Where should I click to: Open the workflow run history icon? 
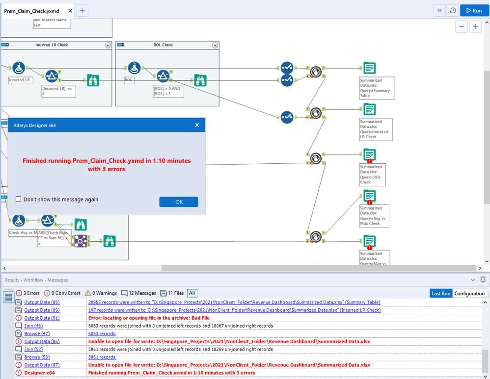pyautogui.click(x=453, y=11)
